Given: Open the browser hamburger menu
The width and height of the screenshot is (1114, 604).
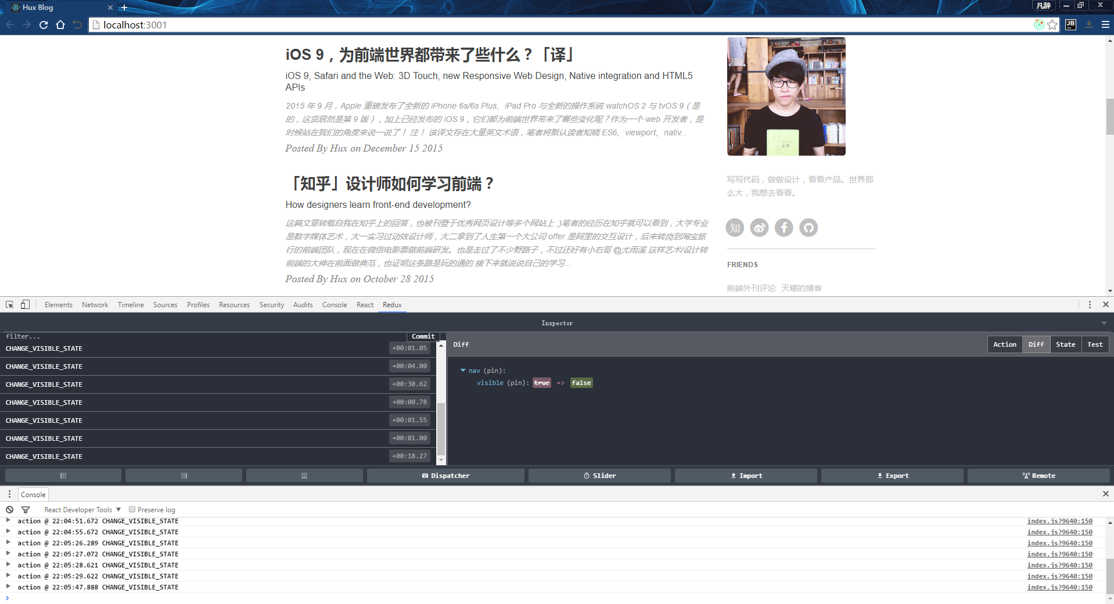Looking at the screenshot, I should [x=1105, y=24].
